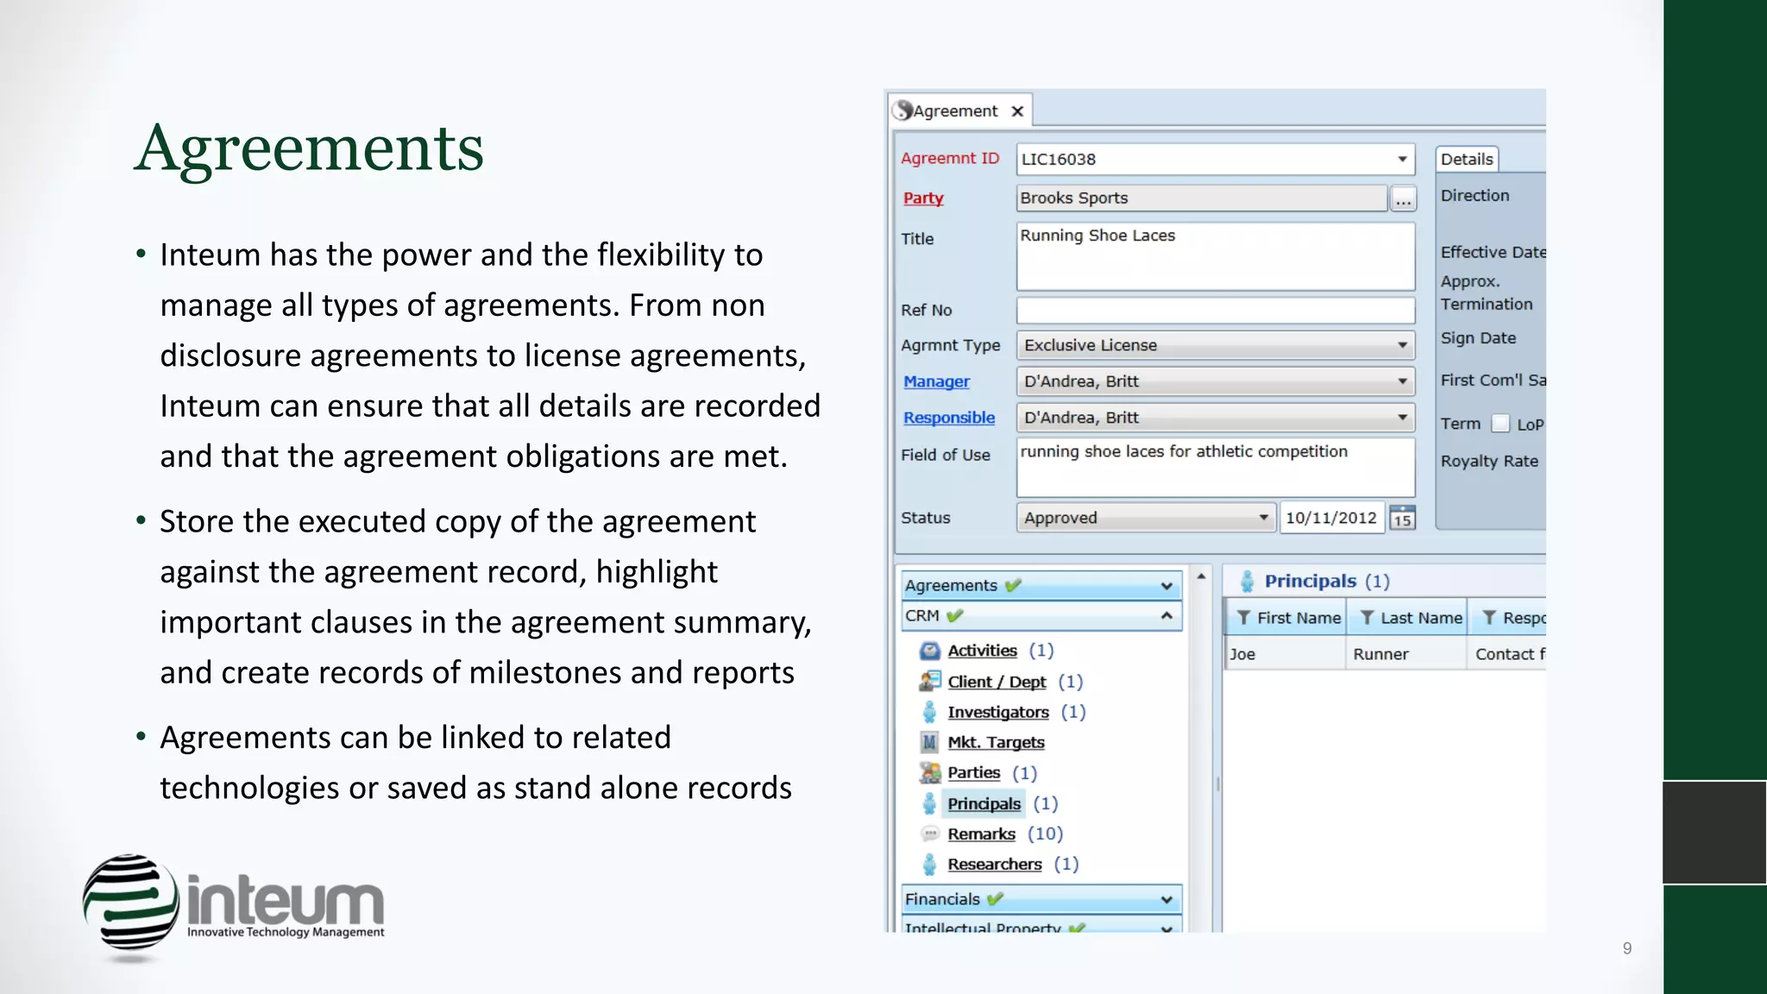Click the Parties group icon

[929, 772]
